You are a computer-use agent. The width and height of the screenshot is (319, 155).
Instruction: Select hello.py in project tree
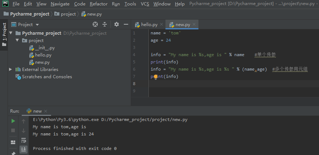[41, 55]
